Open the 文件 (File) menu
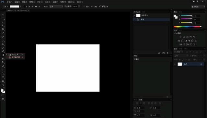Image resolution: width=207 pixels, height=118 pixels. [9, 2]
